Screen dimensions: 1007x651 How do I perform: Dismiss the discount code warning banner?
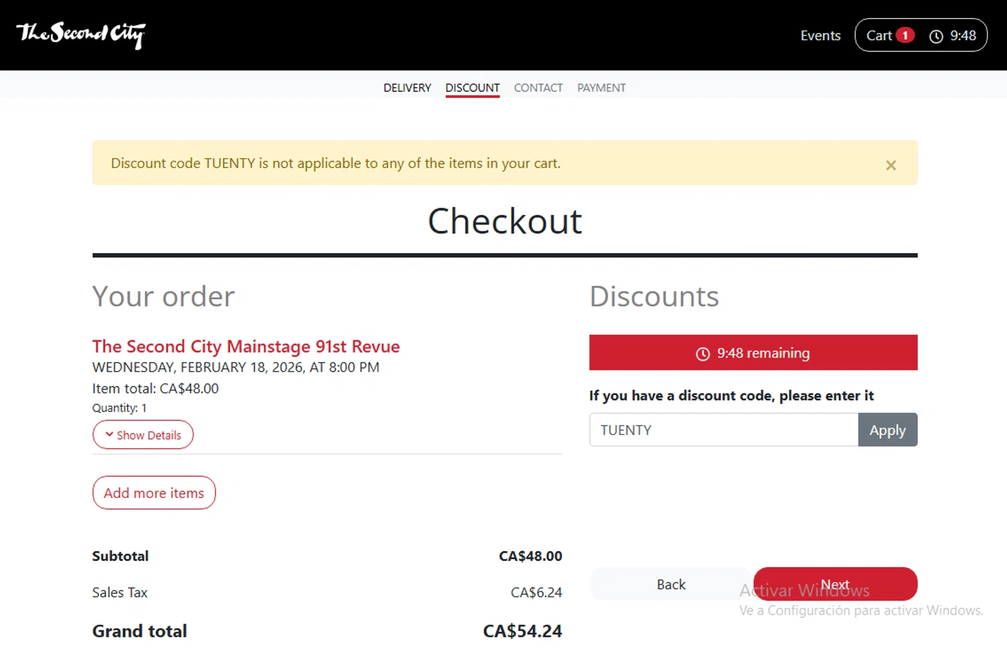[x=890, y=165]
